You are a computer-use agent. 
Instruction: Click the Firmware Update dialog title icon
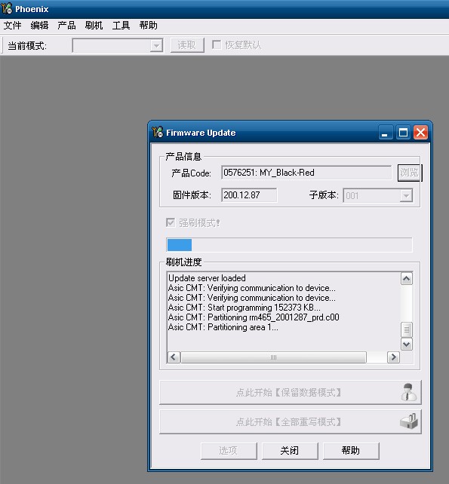pyautogui.click(x=158, y=133)
